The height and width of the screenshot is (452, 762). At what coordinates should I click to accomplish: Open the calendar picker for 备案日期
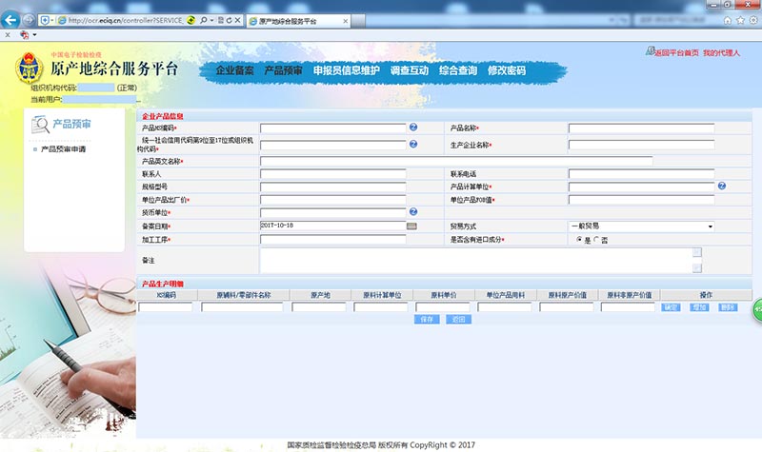click(x=411, y=226)
